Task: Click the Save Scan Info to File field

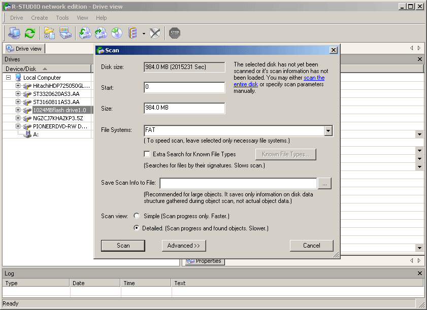Action: tap(238, 184)
